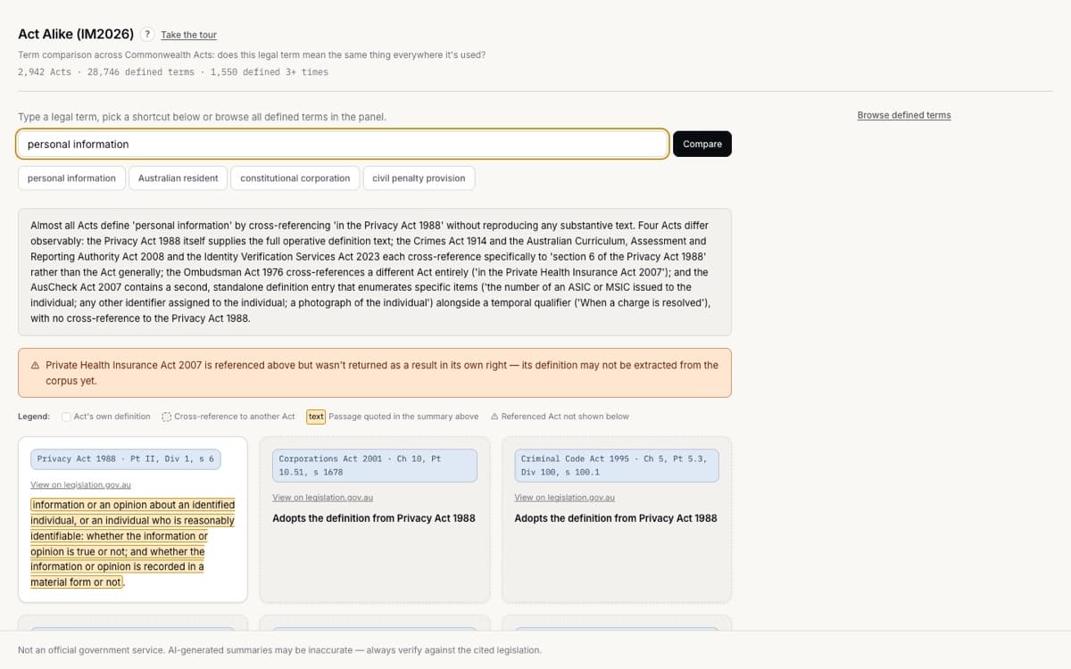This screenshot has height=669, width=1071.
Task: Click the legend cross-reference dashed box icon
Action: tap(167, 417)
